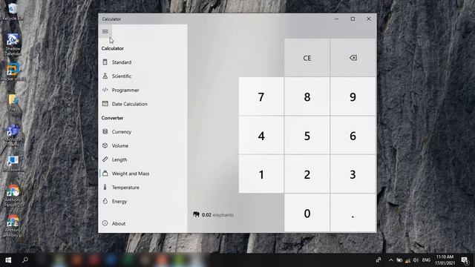
Task: Click the Programmer code icon
Action: coord(105,90)
